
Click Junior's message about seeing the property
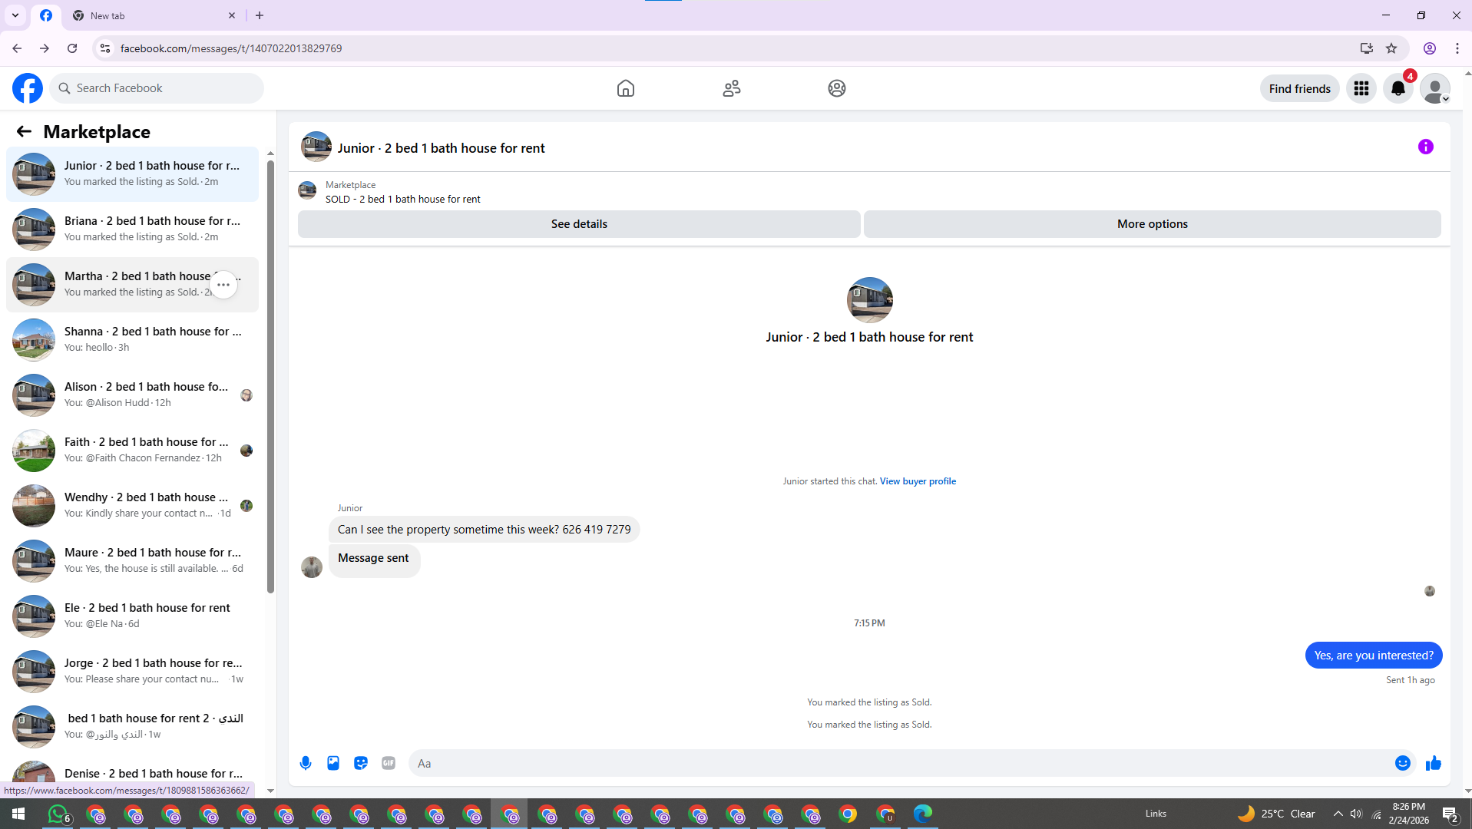[484, 530]
